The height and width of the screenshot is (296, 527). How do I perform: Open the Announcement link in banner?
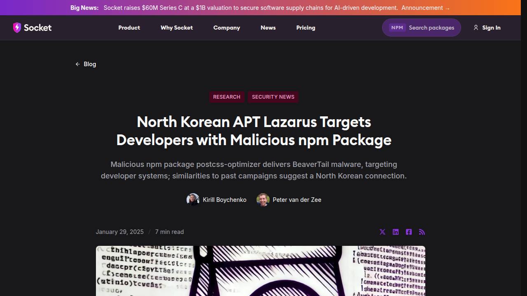426,8
